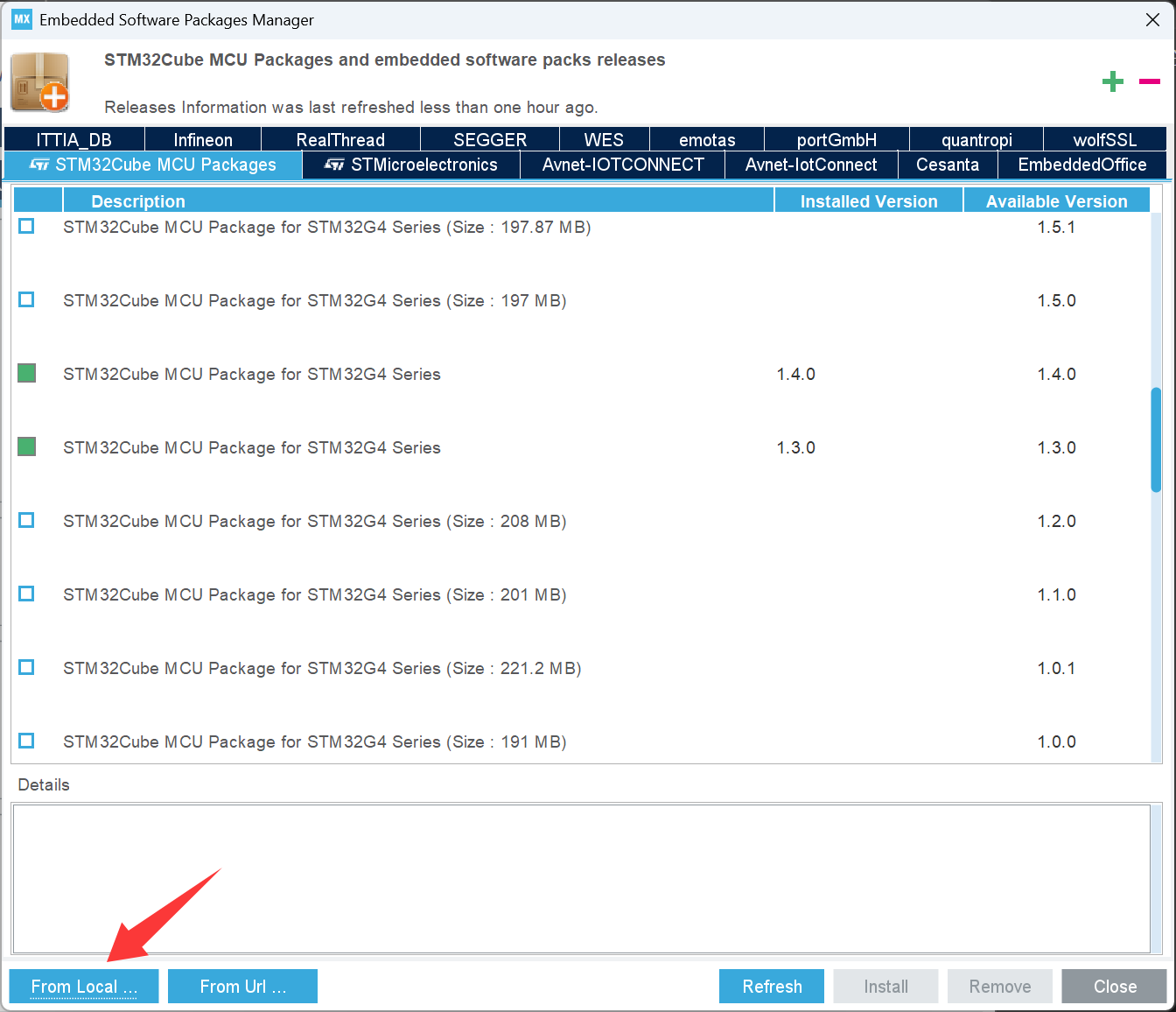Click the Refresh button

772,986
